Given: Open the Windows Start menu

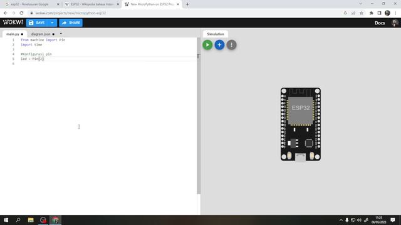Looking at the screenshot, I should pyautogui.click(x=6, y=220).
